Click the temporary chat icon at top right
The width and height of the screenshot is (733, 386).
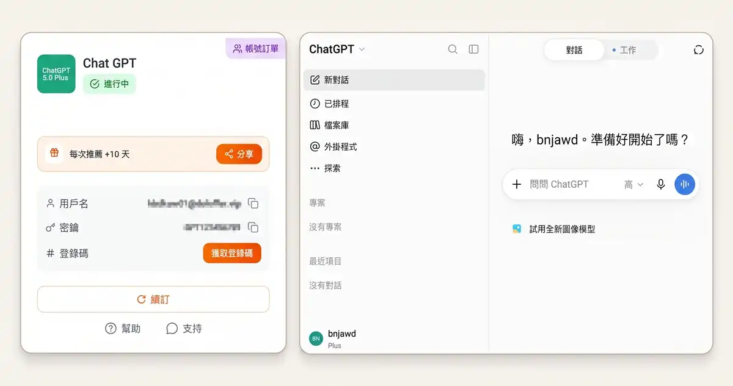tap(699, 50)
